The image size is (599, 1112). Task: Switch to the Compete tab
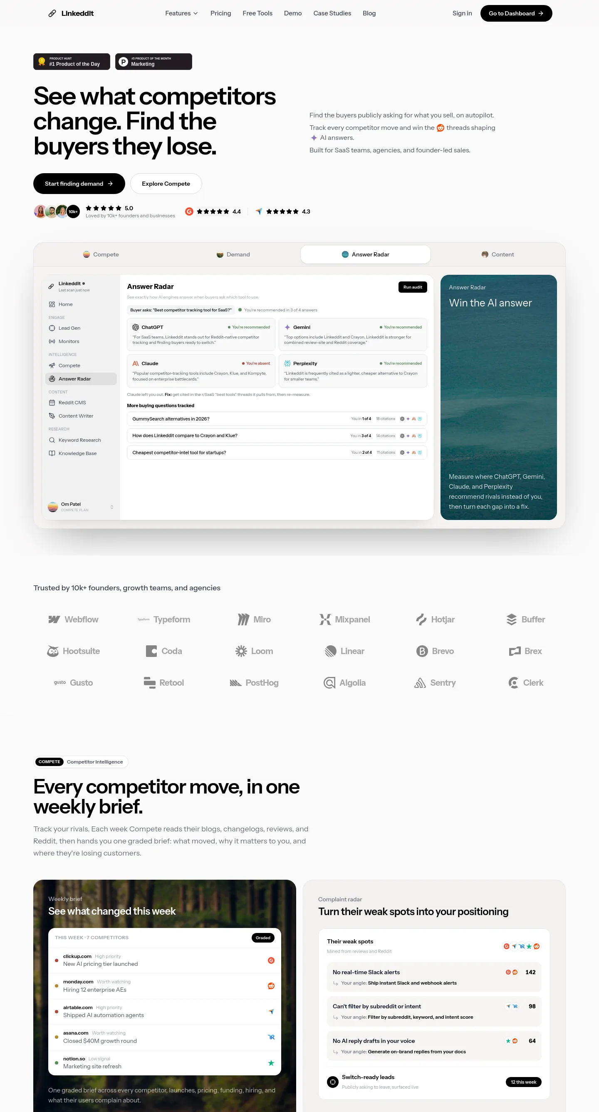(101, 254)
